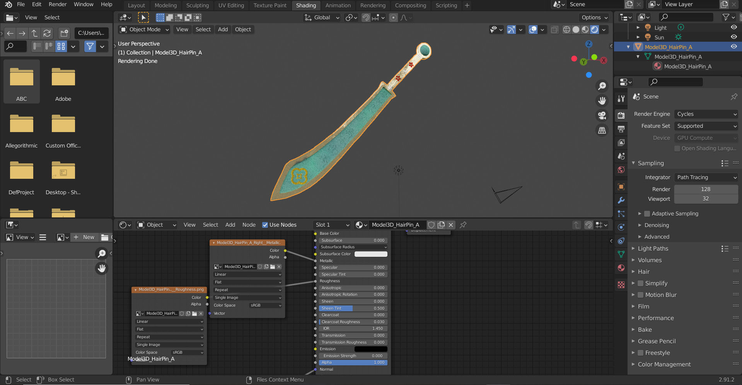742x385 pixels.
Task: Switch to the UV Editing workspace tab
Action: pyautogui.click(x=231, y=5)
